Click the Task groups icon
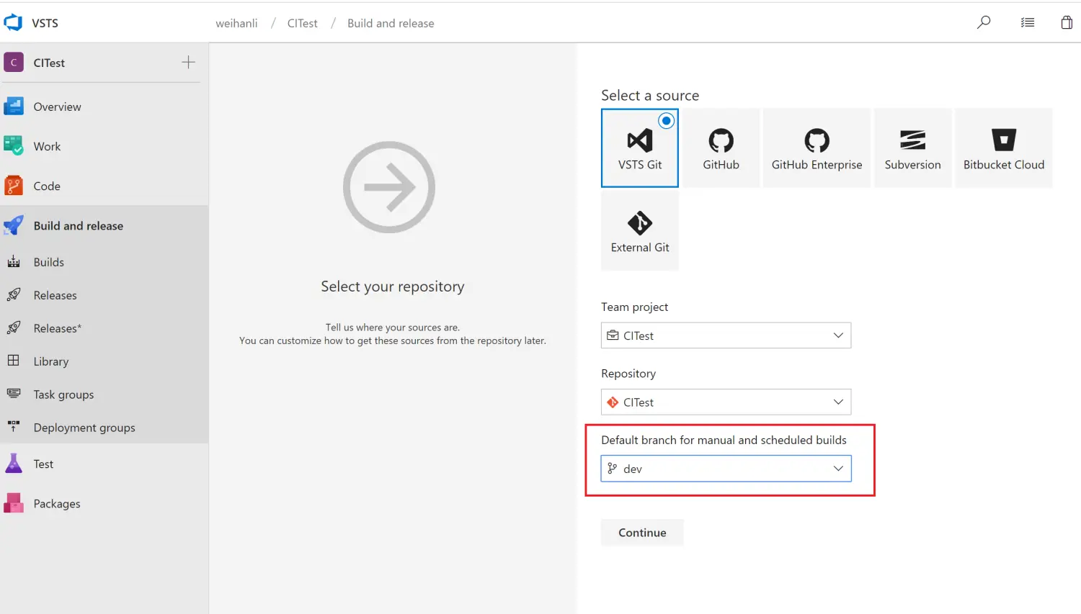 14,394
